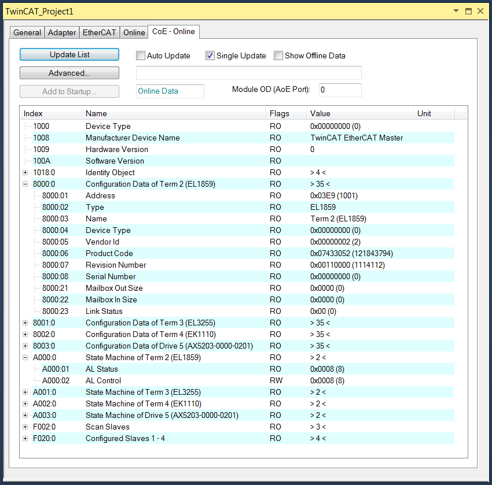This screenshot has height=485, width=492.
Task: Select the CoE - Online tab
Action: click(x=174, y=32)
